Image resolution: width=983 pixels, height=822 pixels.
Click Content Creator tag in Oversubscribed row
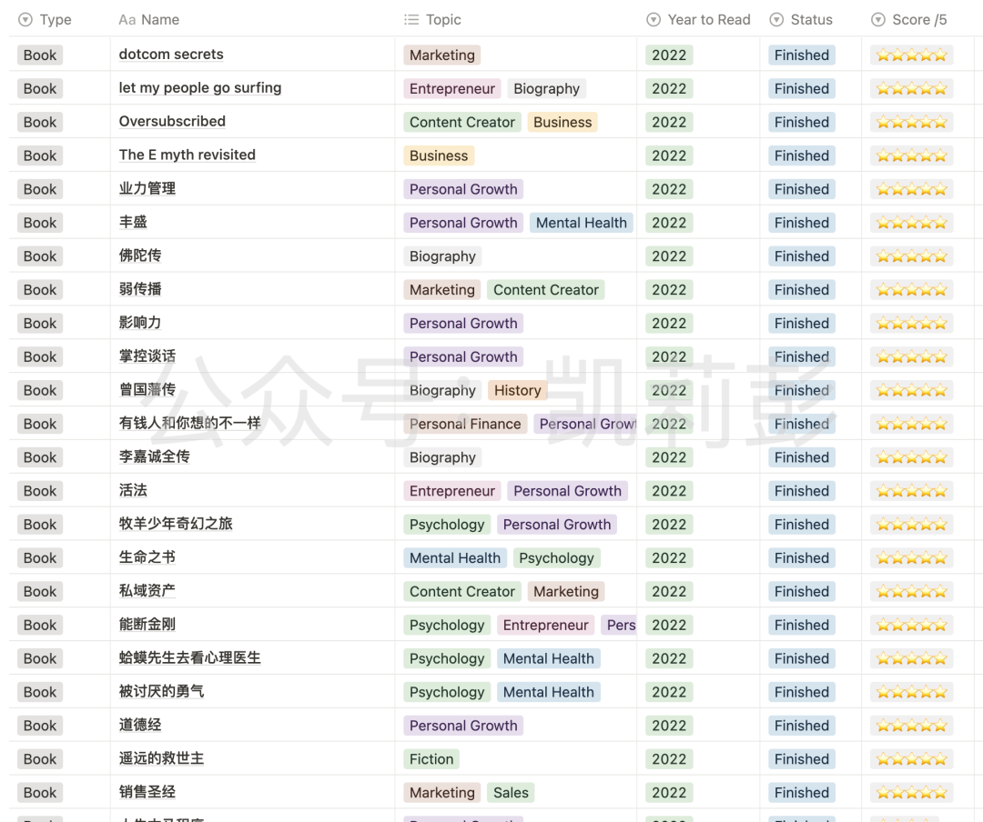pos(462,122)
